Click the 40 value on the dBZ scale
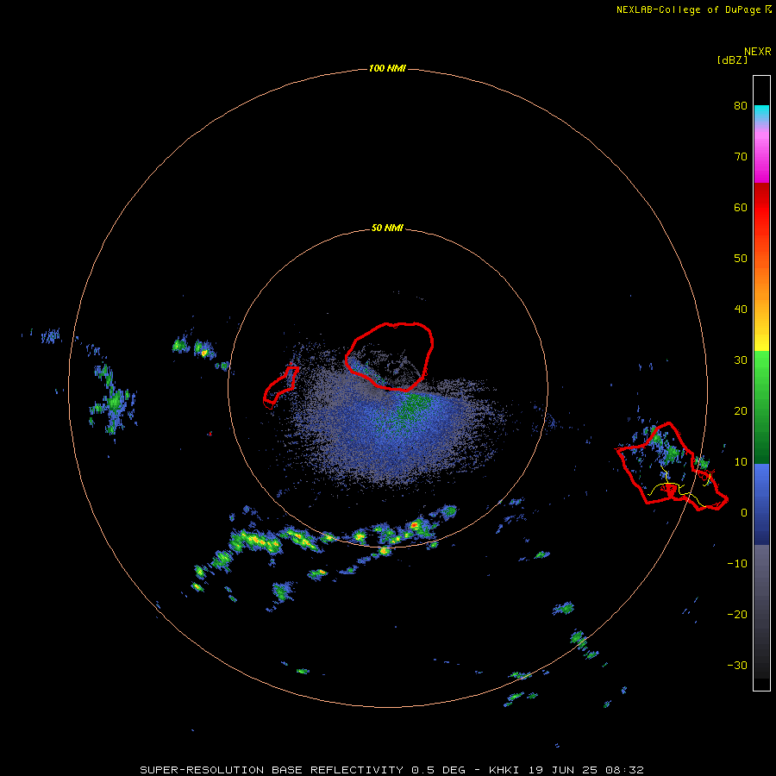This screenshot has height=776, width=776. coord(741,310)
